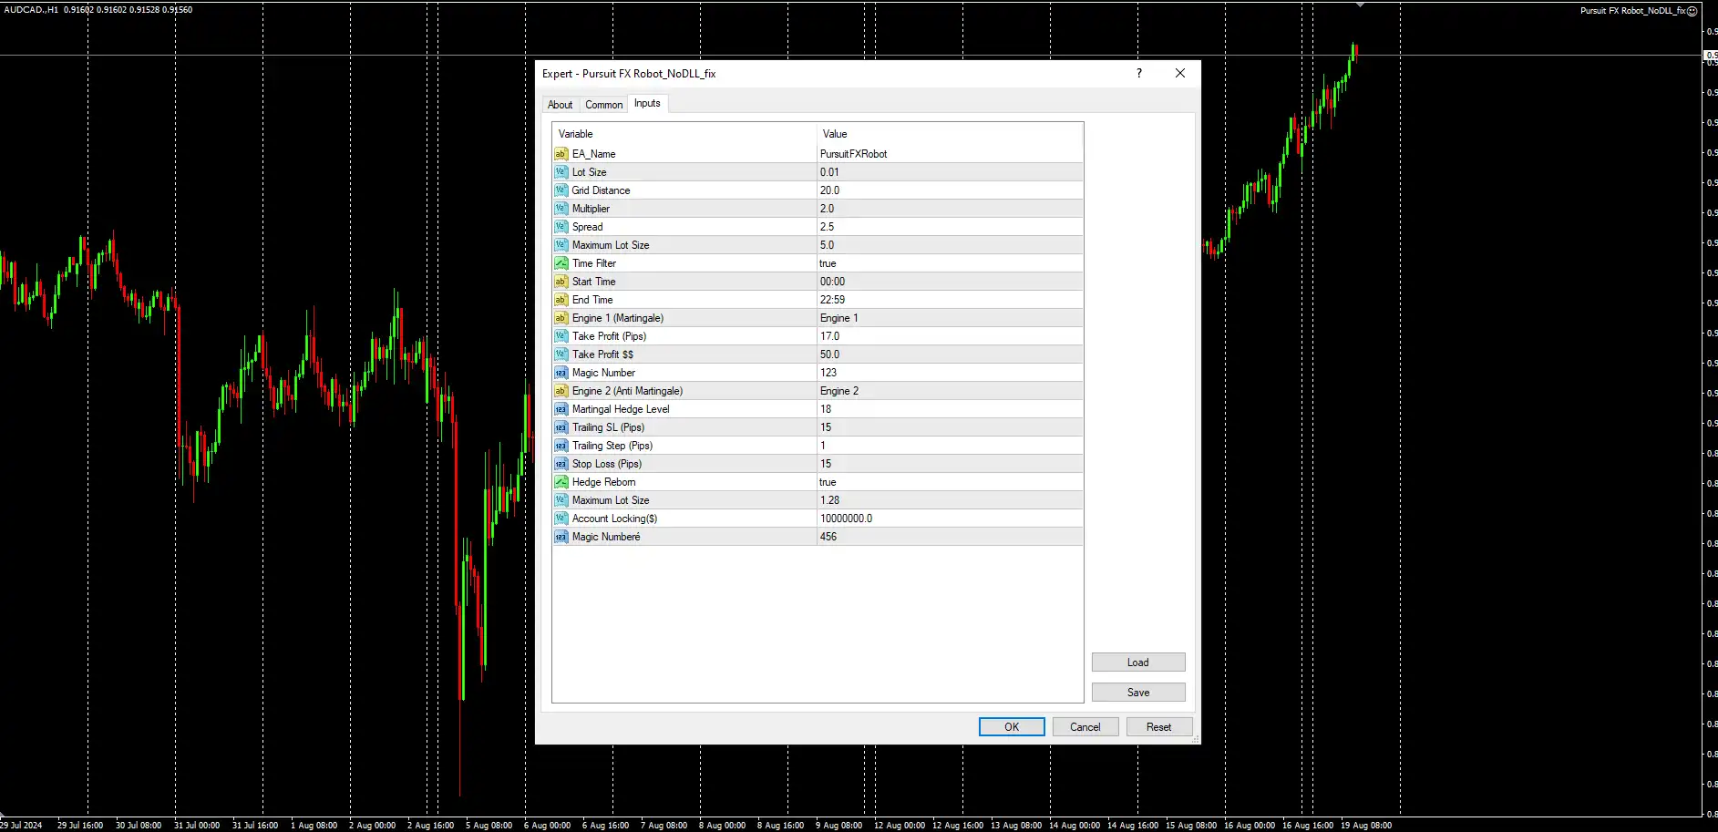Click Save to export settings
This screenshot has width=1718, height=832.
point(1138,693)
